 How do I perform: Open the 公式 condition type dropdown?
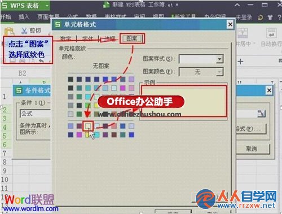point(36,113)
